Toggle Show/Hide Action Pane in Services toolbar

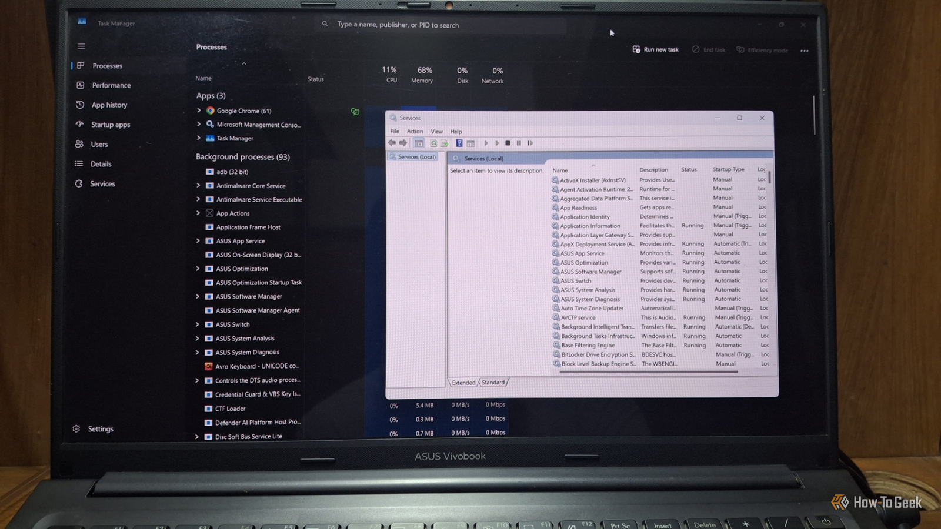coord(470,143)
